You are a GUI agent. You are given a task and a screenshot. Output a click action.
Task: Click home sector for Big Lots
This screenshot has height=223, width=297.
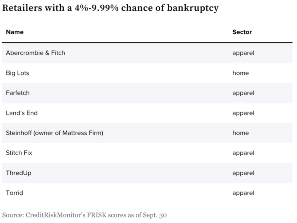coord(241,73)
